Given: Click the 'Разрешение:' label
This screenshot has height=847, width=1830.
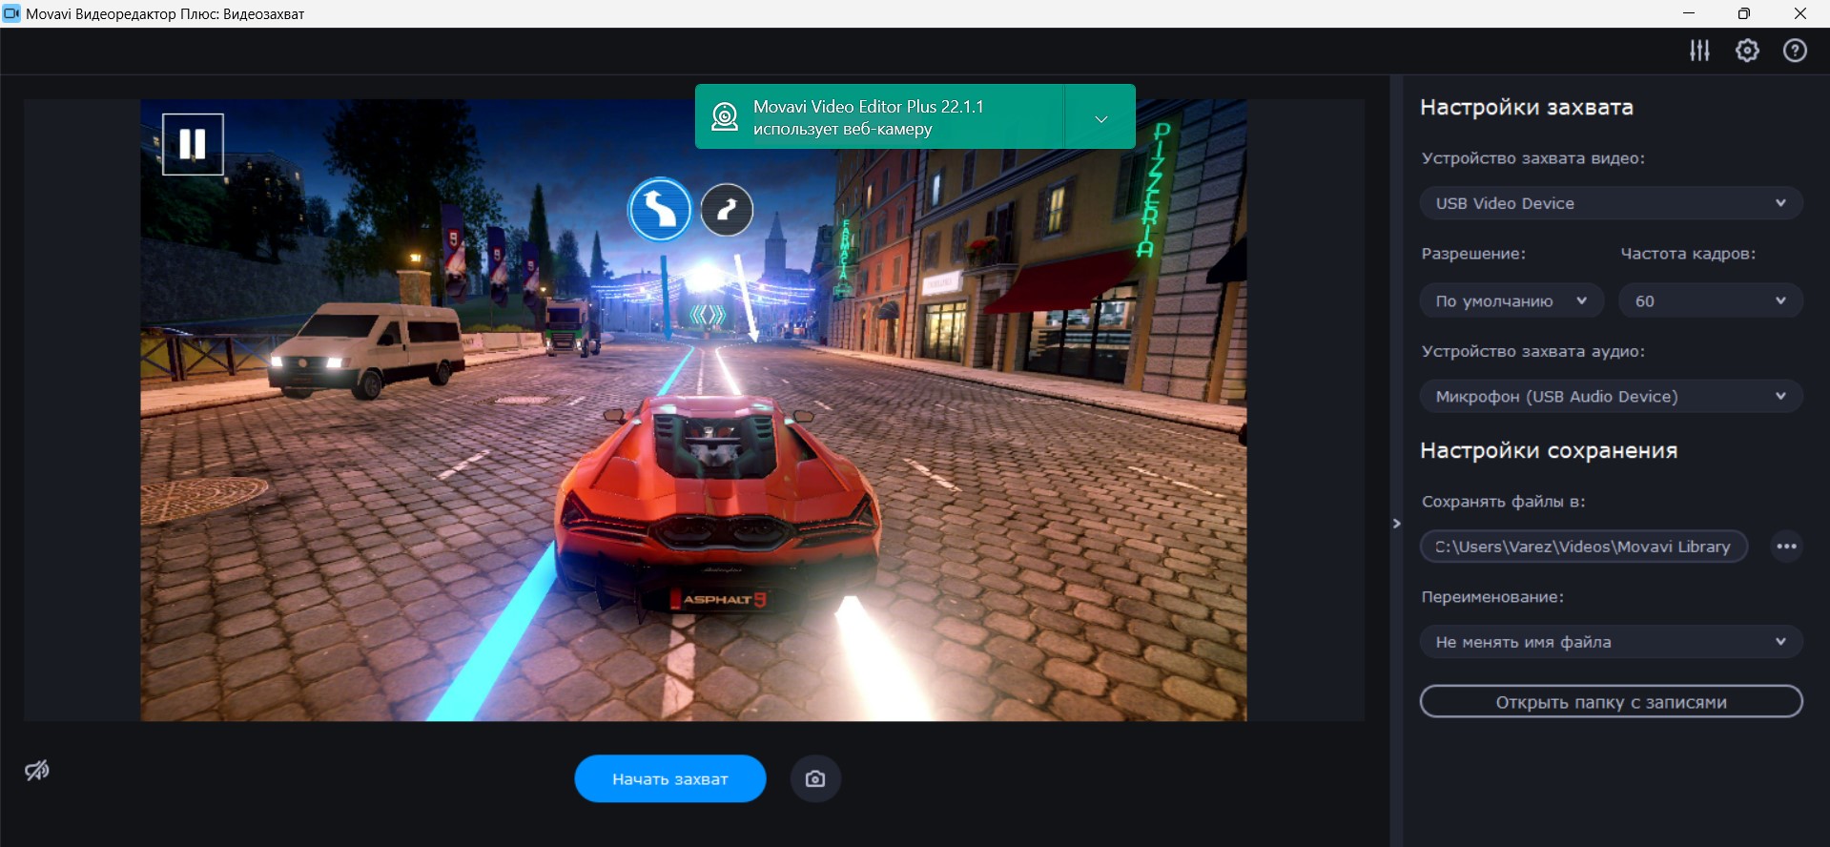Looking at the screenshot, I should tap(1473, 254).
